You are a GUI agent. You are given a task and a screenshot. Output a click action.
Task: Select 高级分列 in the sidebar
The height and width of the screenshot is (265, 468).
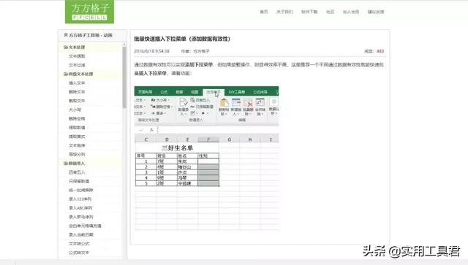77,155
